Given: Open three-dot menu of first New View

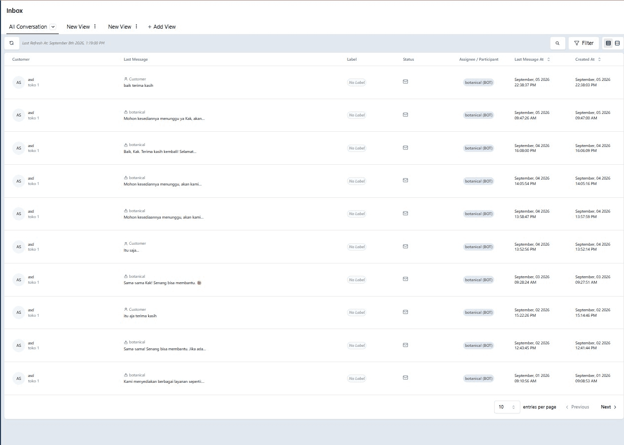Looking at the screenshot, I should click(95, 27).
